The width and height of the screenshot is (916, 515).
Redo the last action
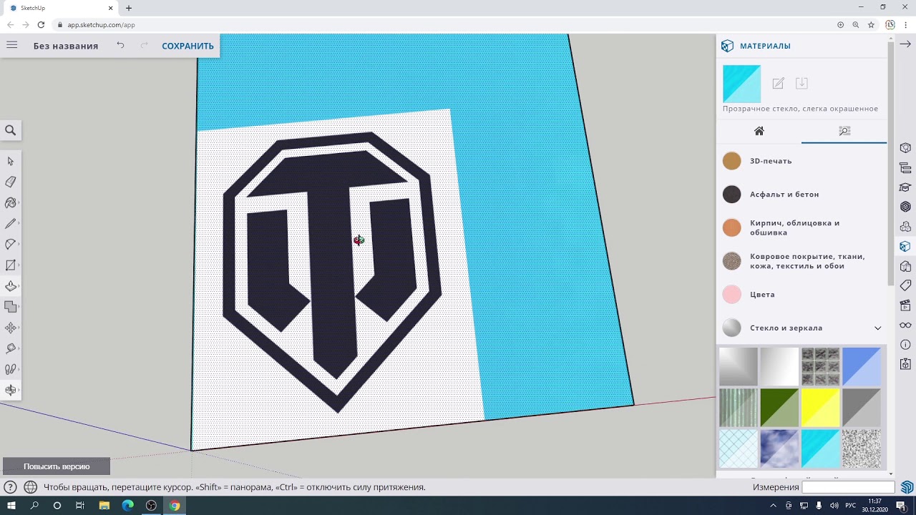[x=144, y=45]
